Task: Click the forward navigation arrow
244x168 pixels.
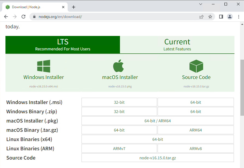Action: (15, 17)
